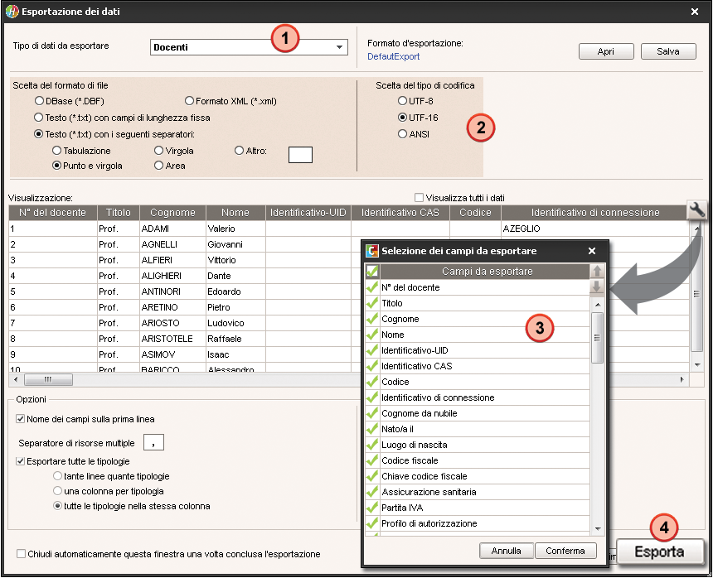The width and height of the screenshot is (718, 578).
Task: Select Testo con i seguenti separatori option
Action: [x=39, y=134]
